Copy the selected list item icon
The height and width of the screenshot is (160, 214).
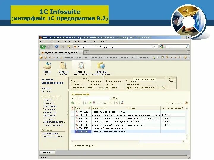[86, 103]
